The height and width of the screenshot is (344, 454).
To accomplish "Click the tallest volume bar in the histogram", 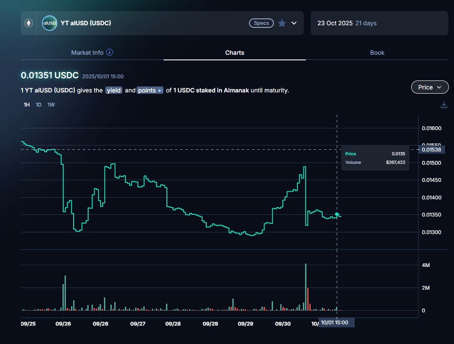I will pos(306,287).
